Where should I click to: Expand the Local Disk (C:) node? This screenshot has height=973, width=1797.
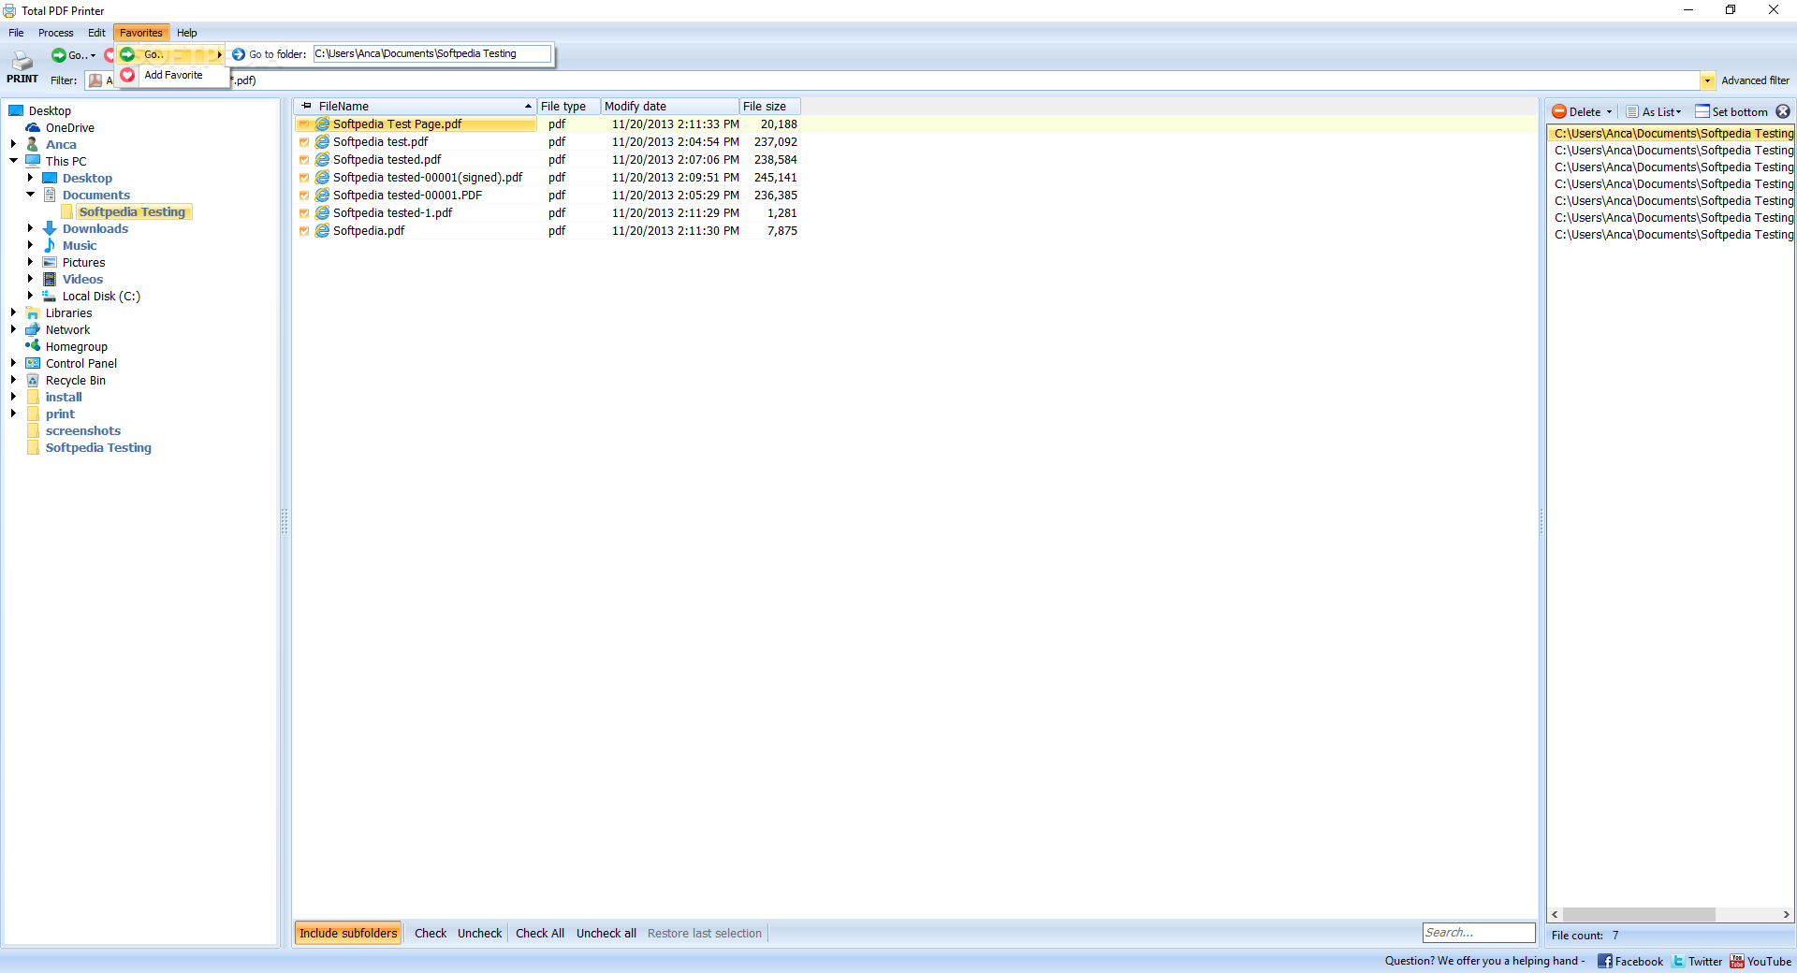point(31,296)
